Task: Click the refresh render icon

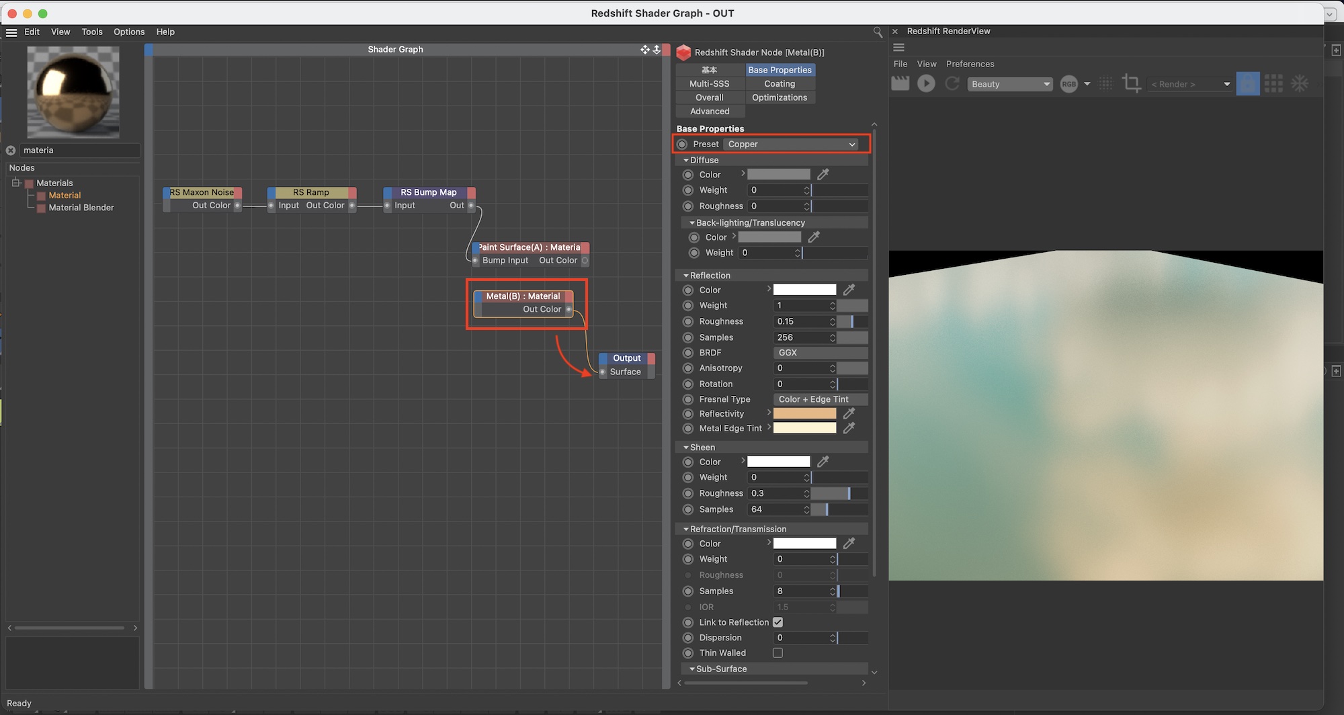Action: pos(952,83)
